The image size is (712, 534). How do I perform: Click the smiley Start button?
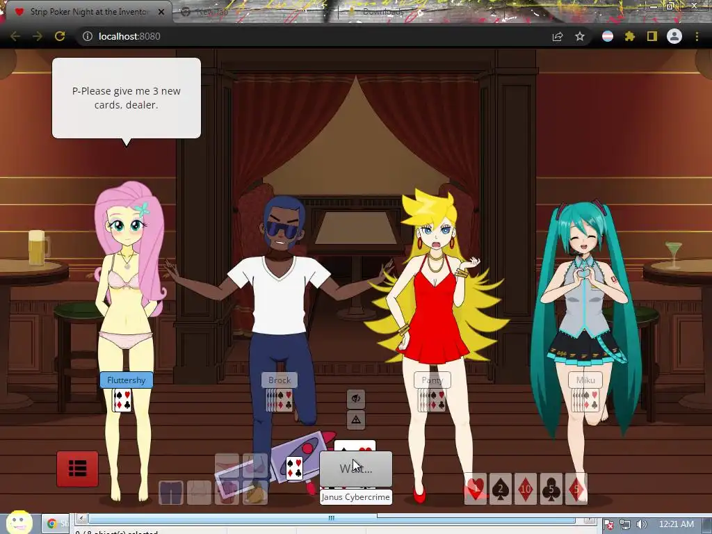19,522
